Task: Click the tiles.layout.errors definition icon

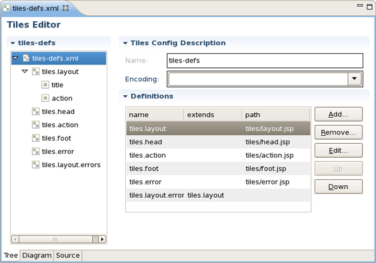Action: [36, 165]
